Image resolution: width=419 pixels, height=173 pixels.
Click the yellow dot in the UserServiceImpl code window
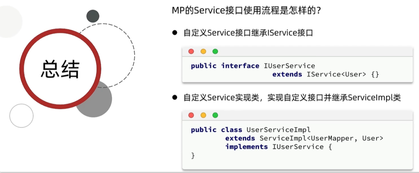[203, 115]
